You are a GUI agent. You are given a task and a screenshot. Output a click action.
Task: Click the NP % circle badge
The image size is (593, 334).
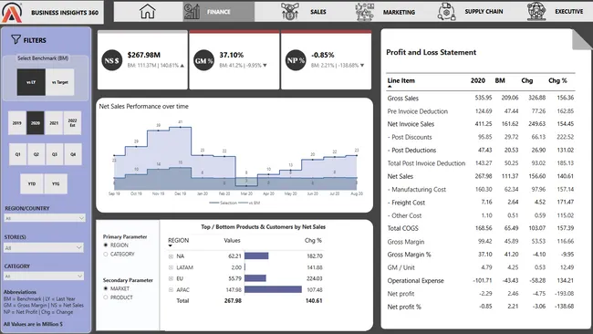(x=296, y=60)
